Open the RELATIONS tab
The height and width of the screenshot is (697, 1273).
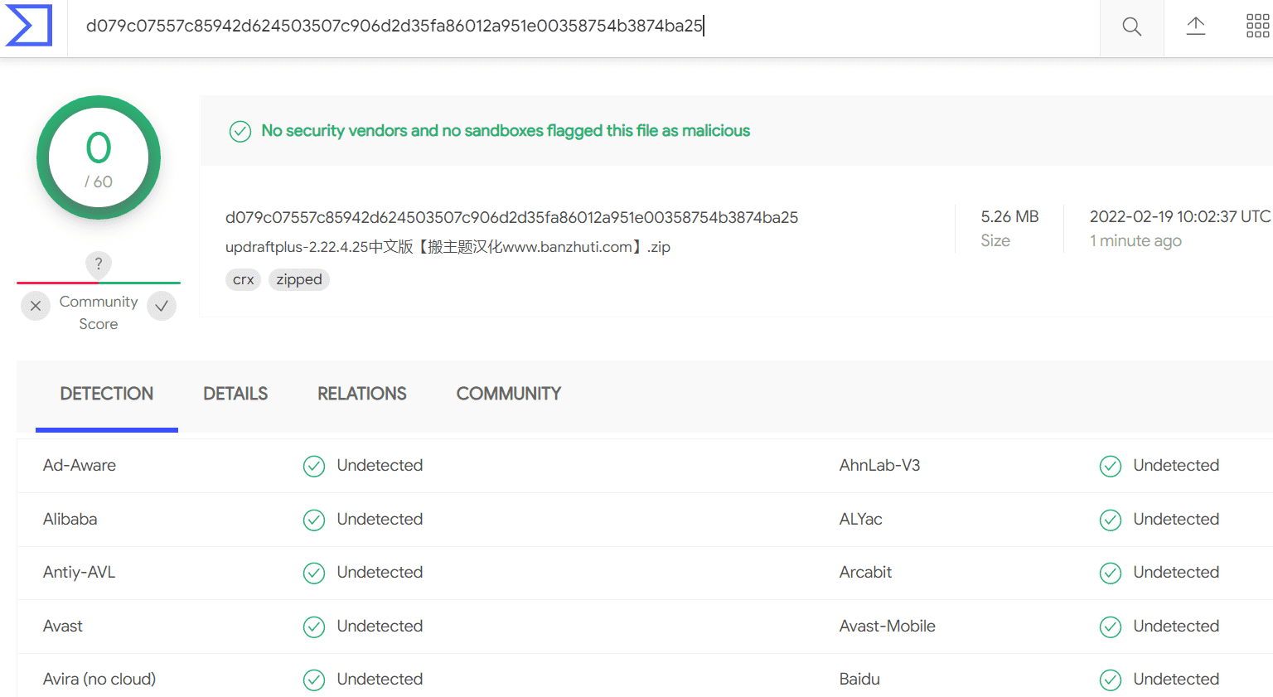[362, 394]
